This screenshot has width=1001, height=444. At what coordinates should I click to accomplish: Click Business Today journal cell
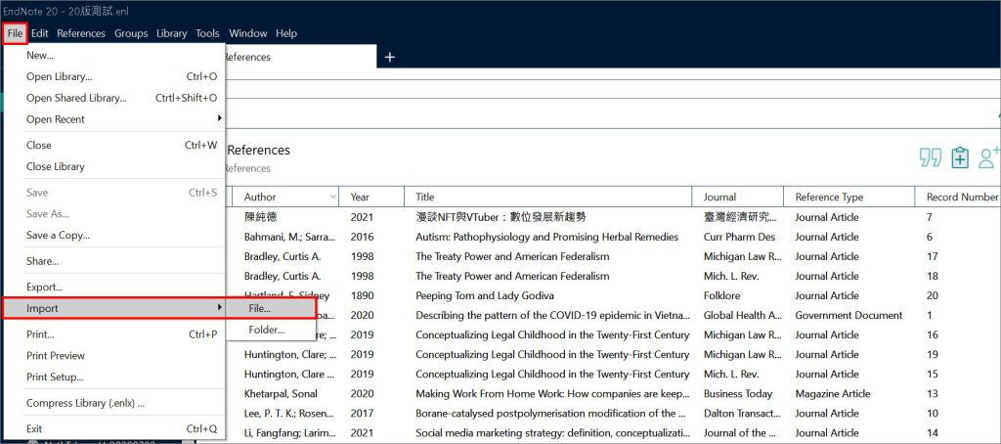737,393
